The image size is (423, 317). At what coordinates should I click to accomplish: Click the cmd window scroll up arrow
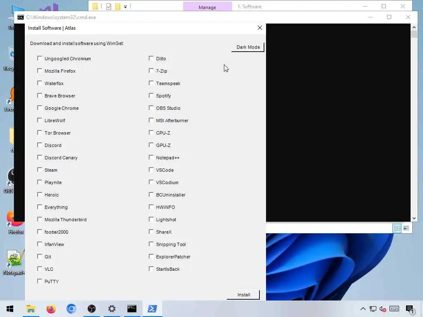coord(414,27)
